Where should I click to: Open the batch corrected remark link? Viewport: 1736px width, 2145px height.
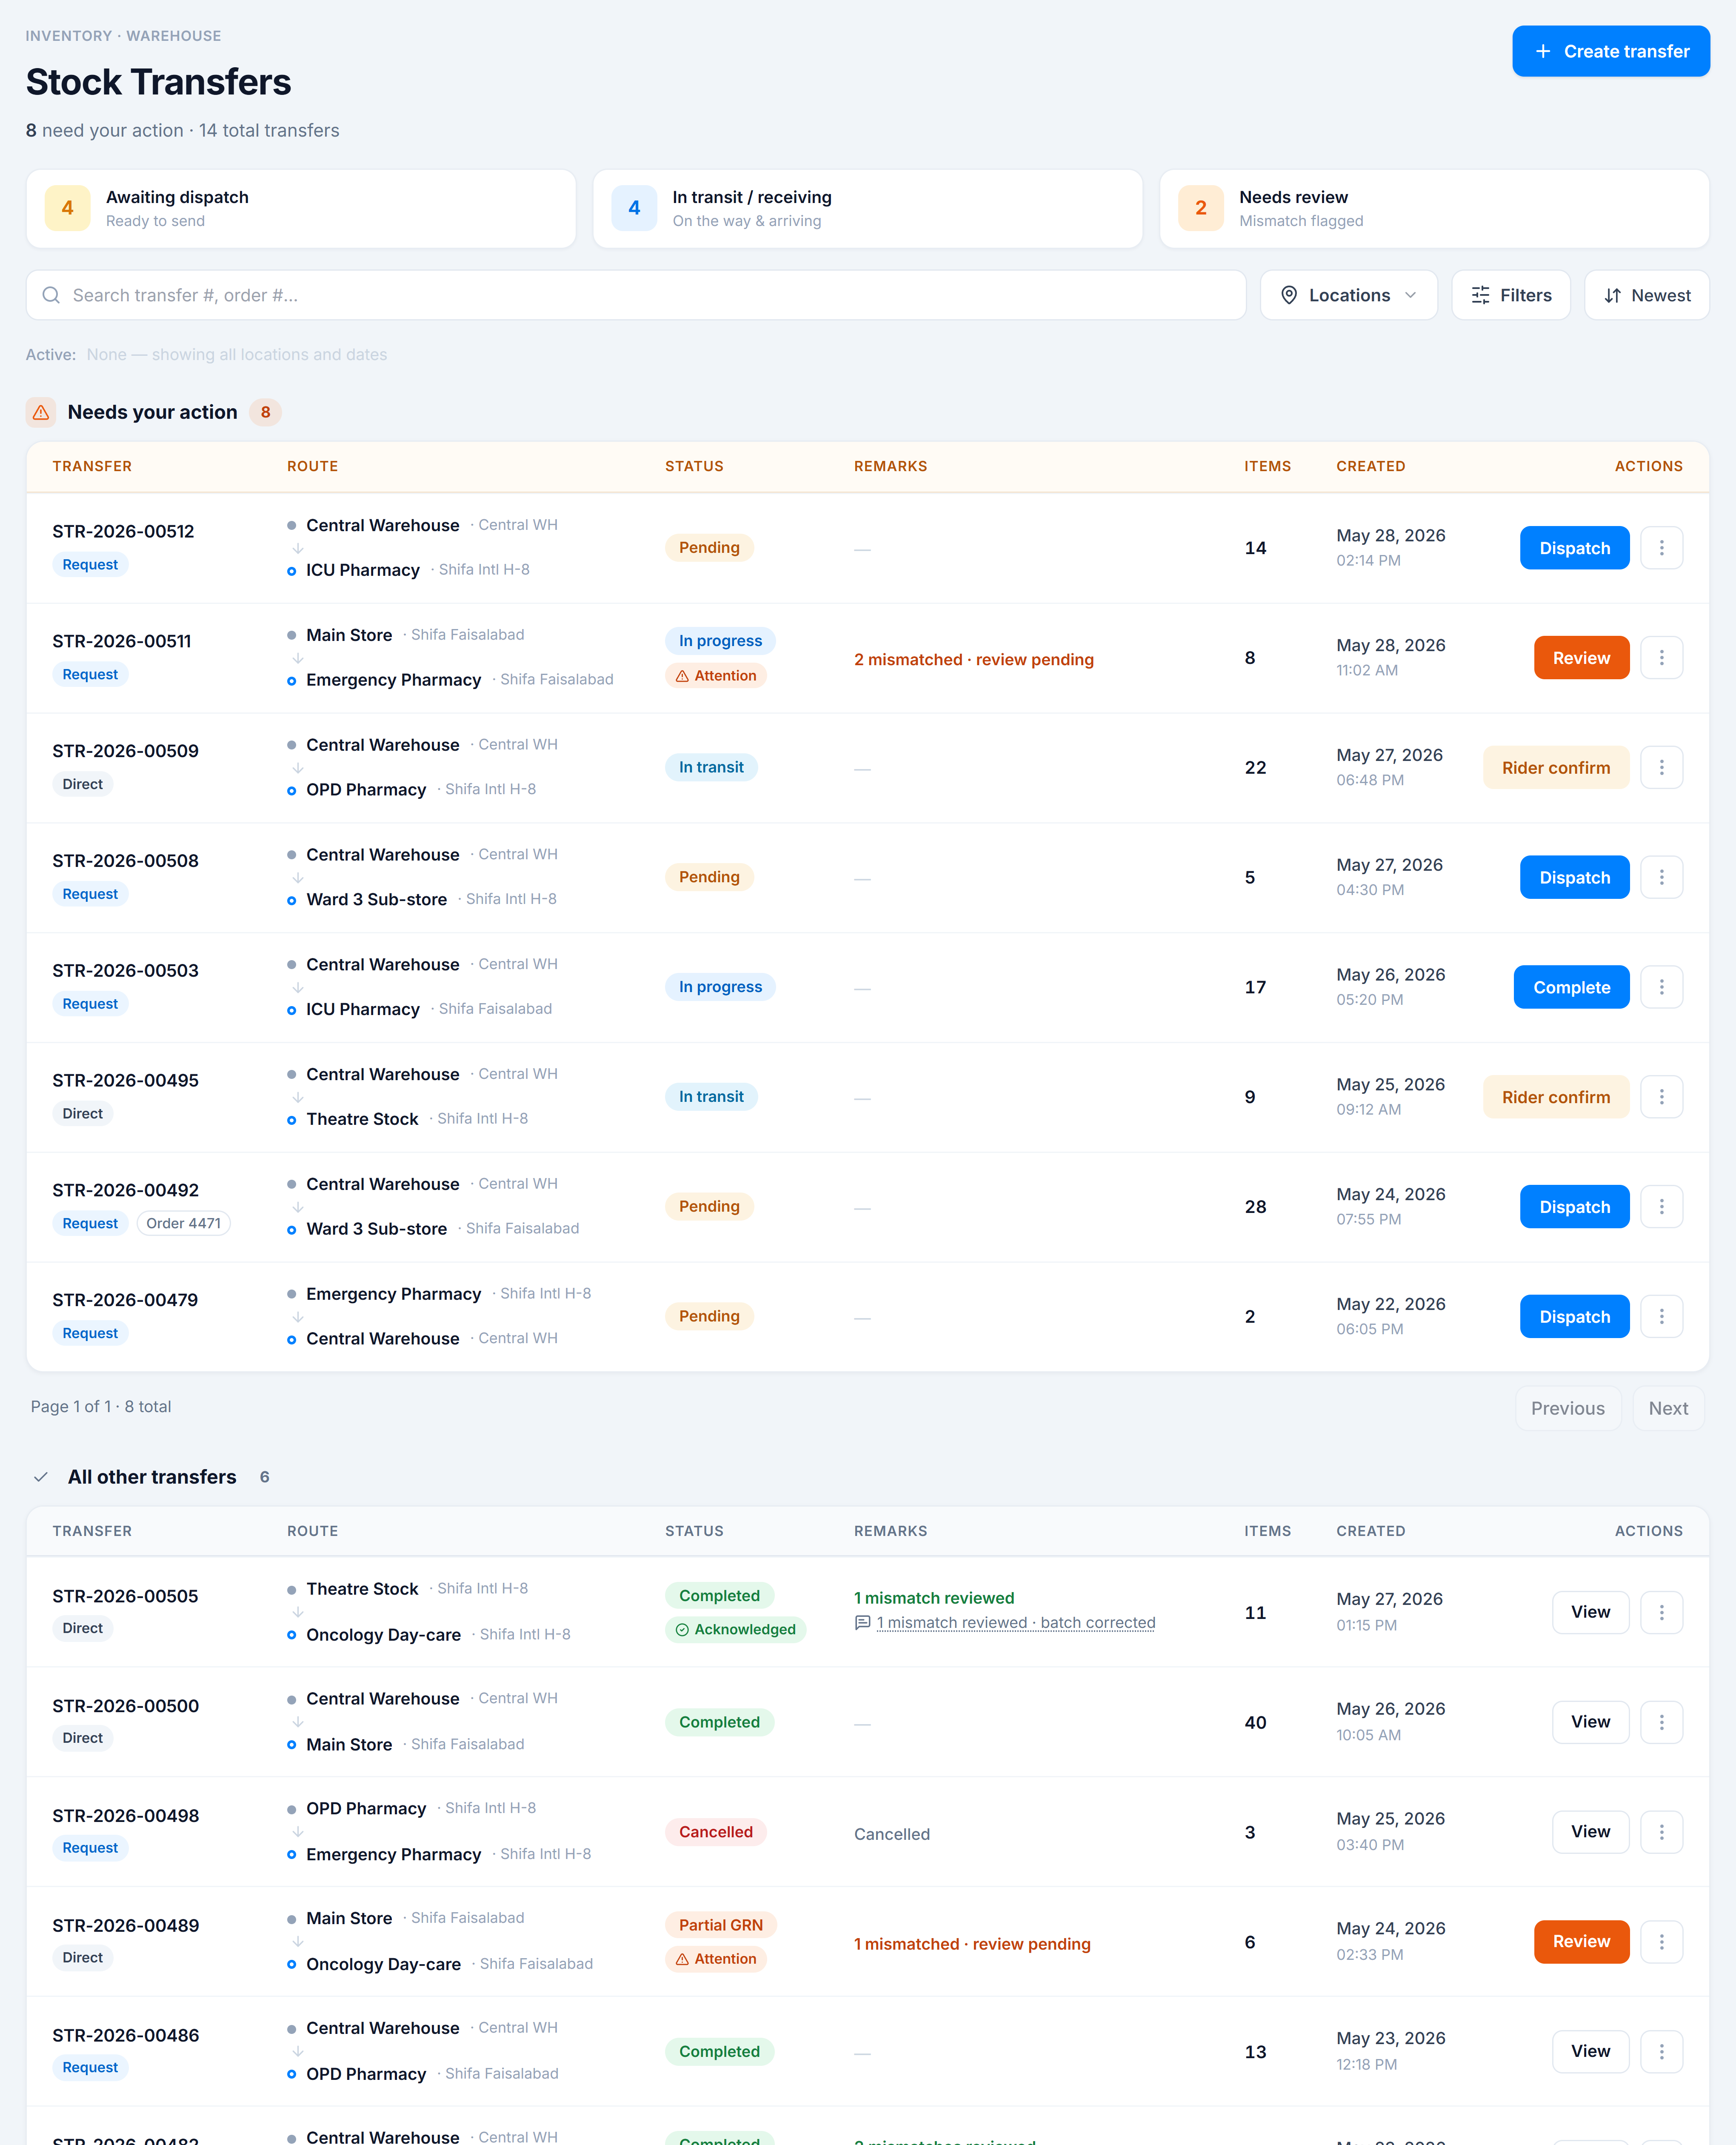pos(1016,1623)
